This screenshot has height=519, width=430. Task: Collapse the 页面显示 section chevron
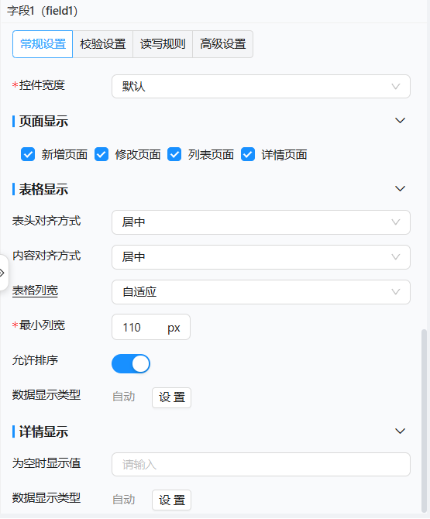pos(400,121)
